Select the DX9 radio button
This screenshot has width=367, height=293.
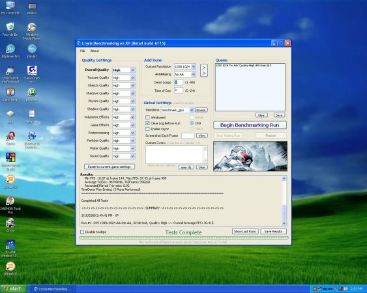pyautogui.click(x=192, y=123)
